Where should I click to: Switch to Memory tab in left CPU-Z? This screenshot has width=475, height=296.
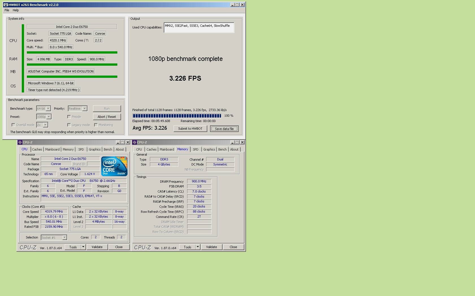[x=68, y=149]
